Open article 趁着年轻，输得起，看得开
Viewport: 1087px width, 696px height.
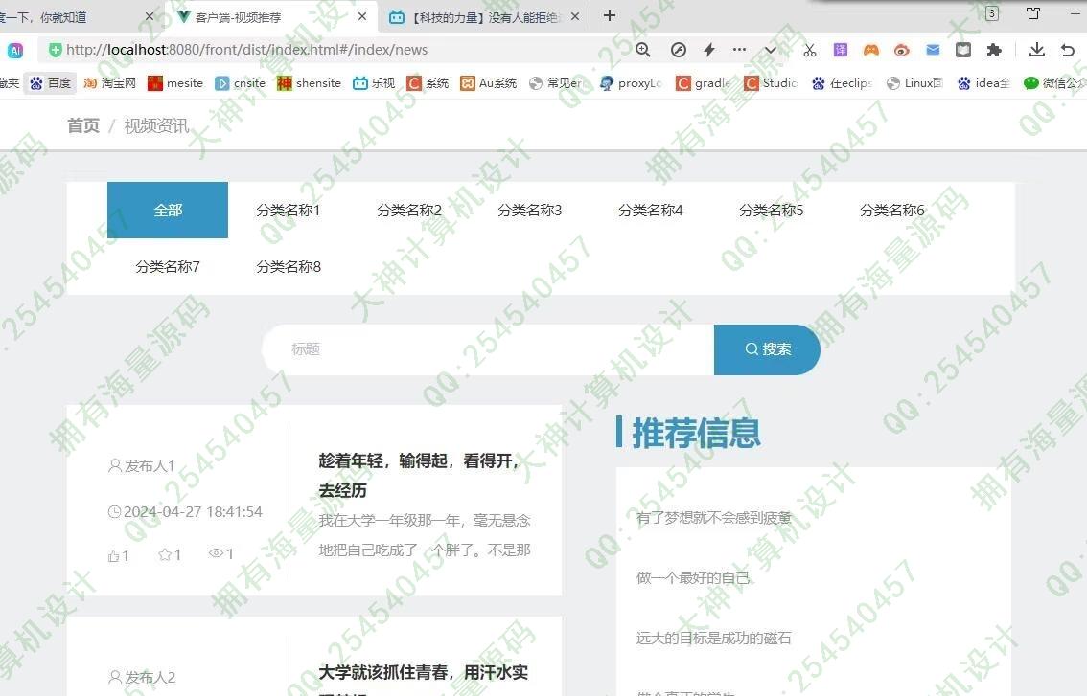click(418, 475)
